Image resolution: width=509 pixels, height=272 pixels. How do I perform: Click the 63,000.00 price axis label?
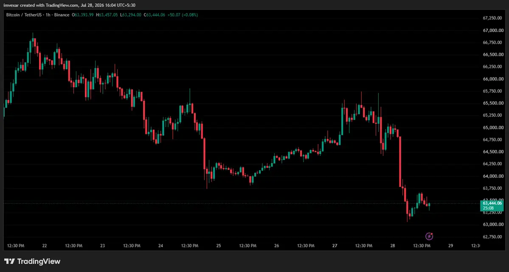[492, 225]
